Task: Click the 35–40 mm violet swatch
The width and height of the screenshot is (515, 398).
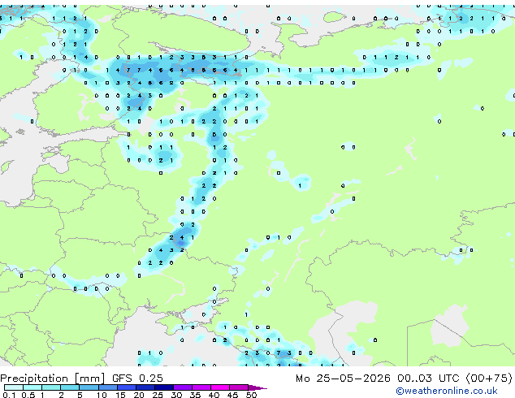Action: (x=201, y=387)
